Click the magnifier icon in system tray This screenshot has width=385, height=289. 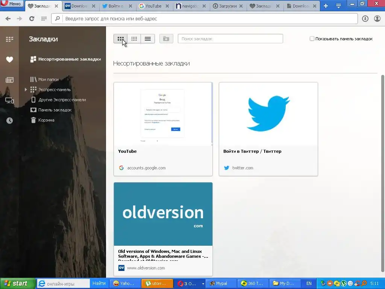coord(364,283)
